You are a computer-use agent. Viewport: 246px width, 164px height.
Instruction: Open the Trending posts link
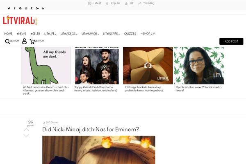[148, 3]
